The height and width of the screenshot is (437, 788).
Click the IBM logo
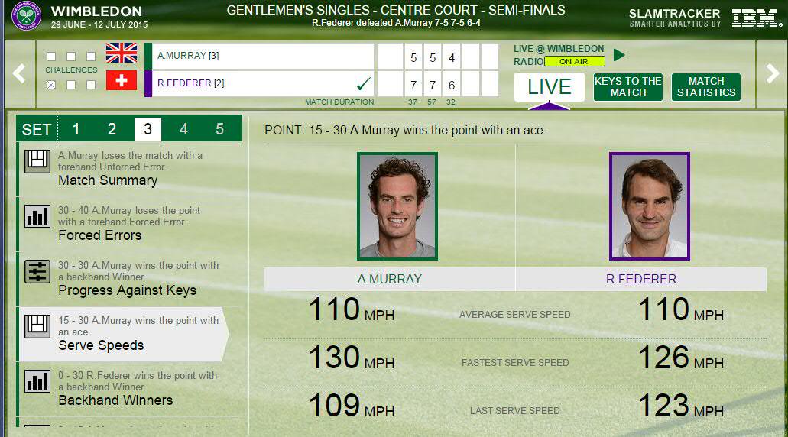[x=755, y=18]
